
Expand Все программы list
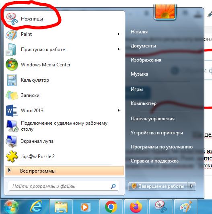[x=64, y=171]
